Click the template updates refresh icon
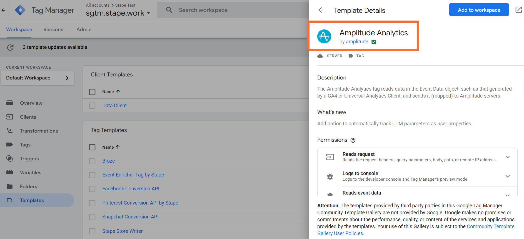The image size is (524, 239). tap(10, 48)
